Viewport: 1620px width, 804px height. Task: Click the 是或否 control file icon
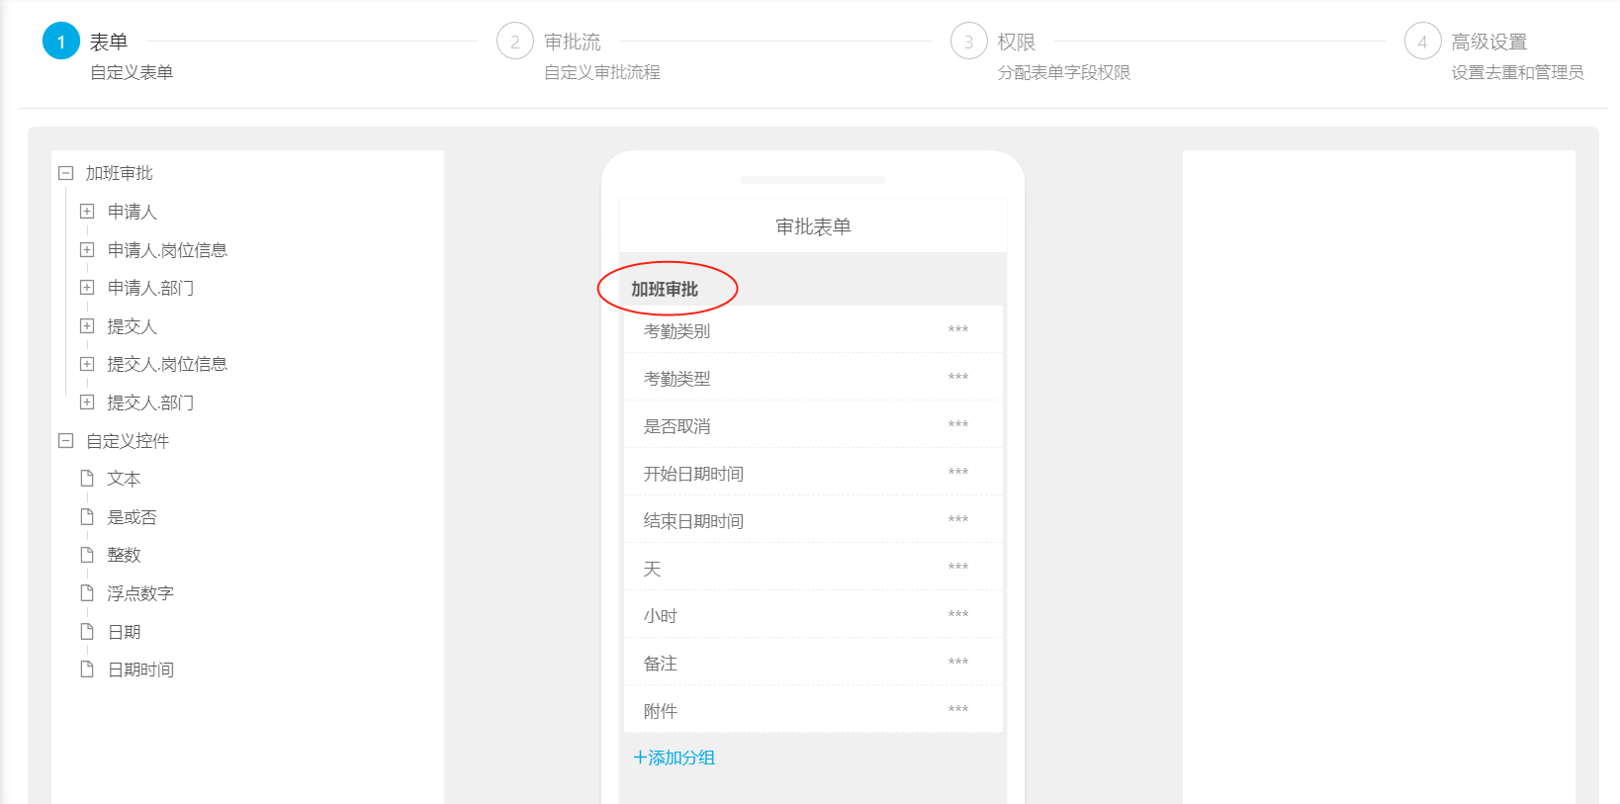pyautogui.click(x=87, y=517)
